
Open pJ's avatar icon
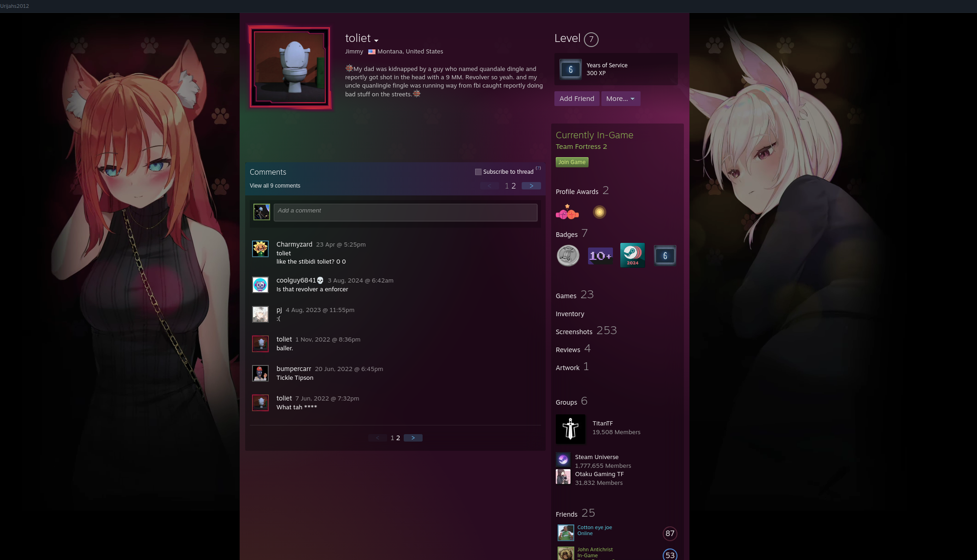260,314
